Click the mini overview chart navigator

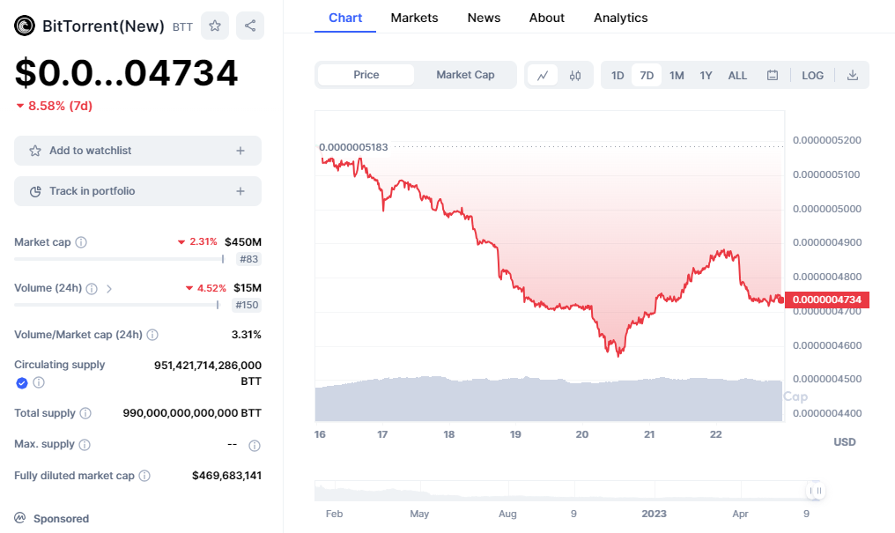pyautogui.click(x=565, y=491)
